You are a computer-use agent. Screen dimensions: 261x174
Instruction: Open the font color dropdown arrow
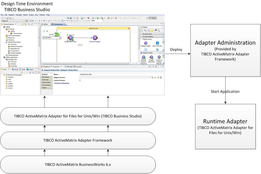pyautogui.click(x=42, y=21)
